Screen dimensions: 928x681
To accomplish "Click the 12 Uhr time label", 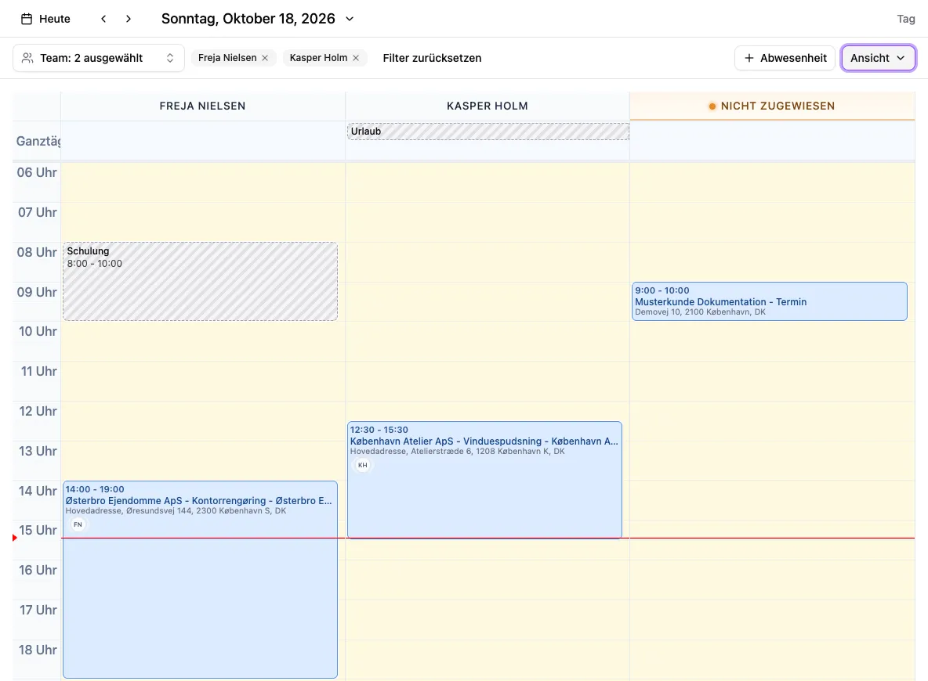I will (x=38, y=412).
